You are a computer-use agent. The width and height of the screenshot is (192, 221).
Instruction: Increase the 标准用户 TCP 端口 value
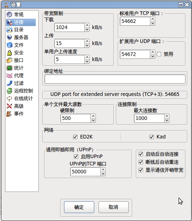pyautogui.click(x=153, y=19)
